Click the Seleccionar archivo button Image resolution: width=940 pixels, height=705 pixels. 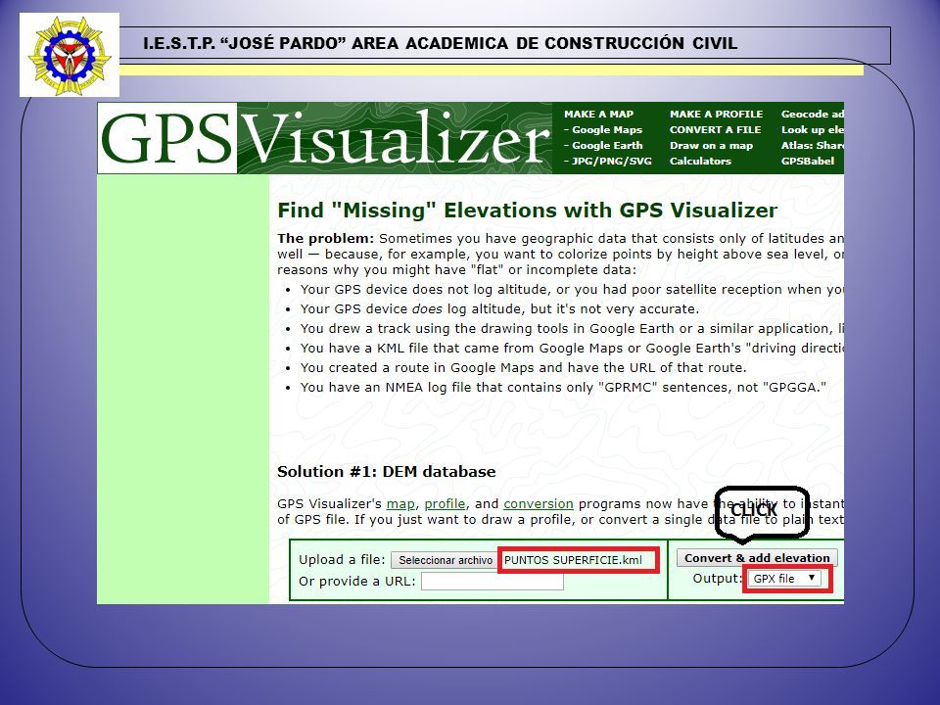coord(446,560)
